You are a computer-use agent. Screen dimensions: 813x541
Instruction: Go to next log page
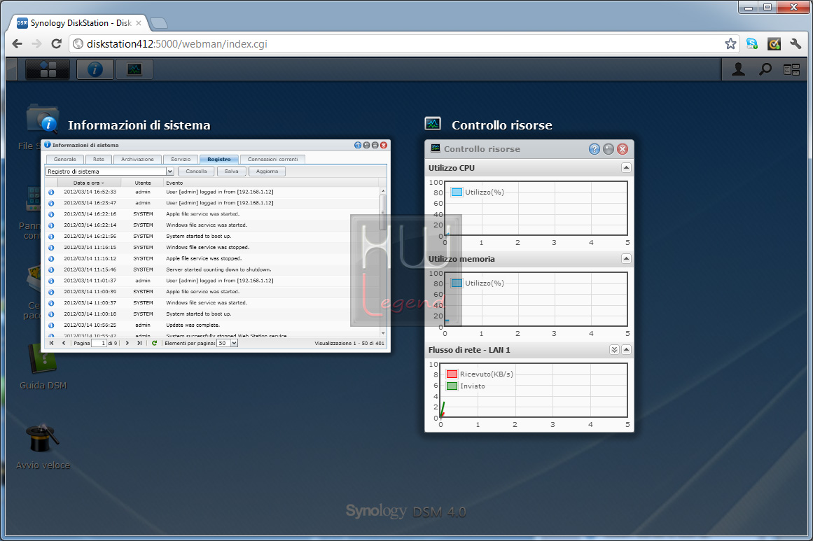(x=127, y=343)
